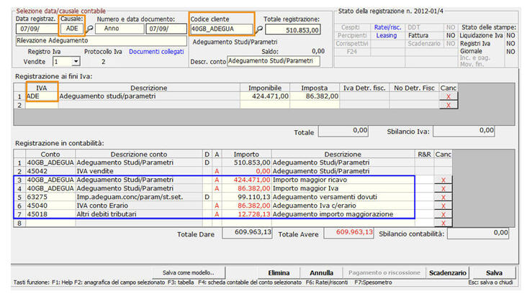
Task: Select IVA code cell ADE in row 1
Action: (42, 96)
